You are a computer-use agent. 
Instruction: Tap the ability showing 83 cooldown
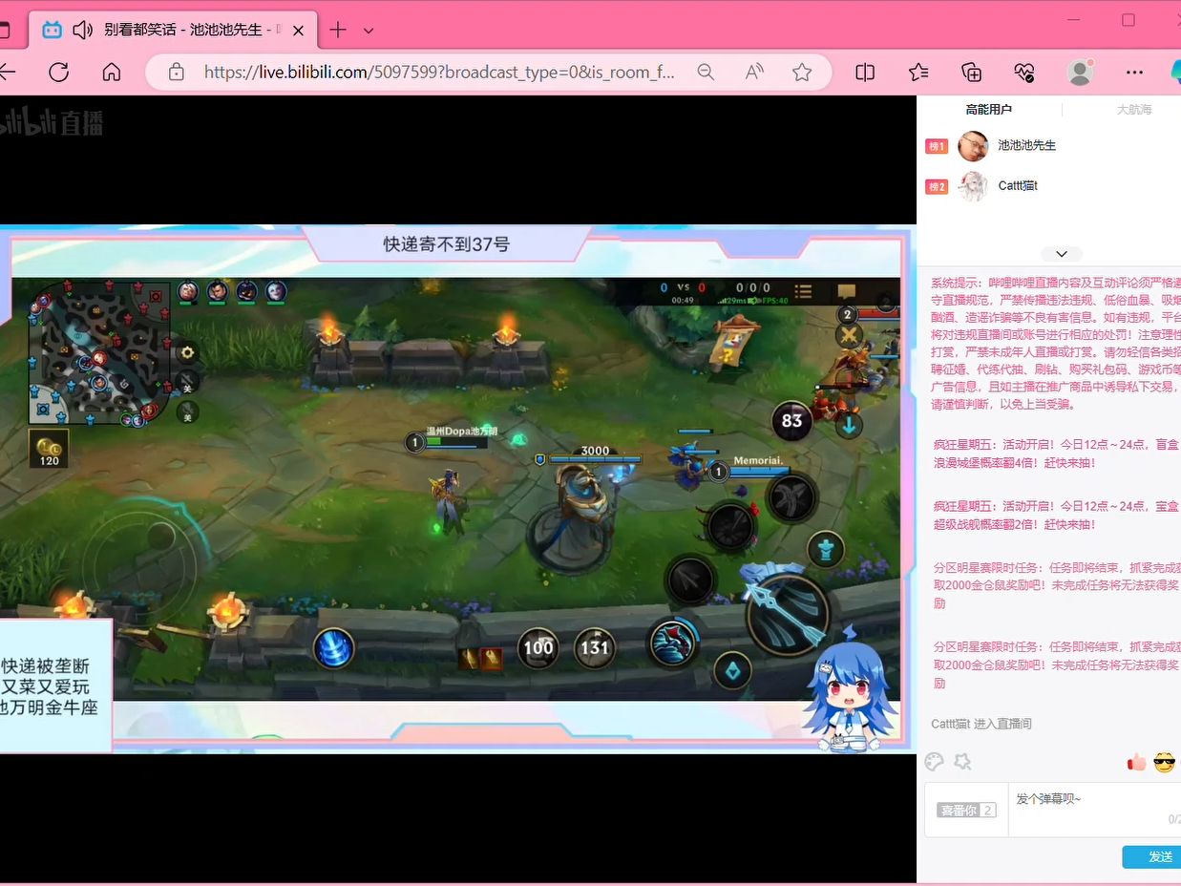click(x=791, y=420)
